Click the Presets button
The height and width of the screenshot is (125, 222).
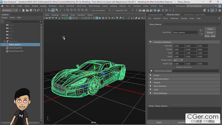point(210,33)
